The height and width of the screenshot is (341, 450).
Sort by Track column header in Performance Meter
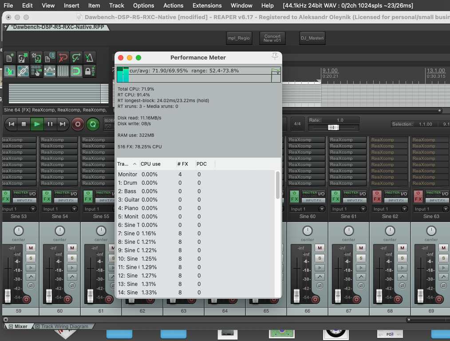click(x=128, y=164)
